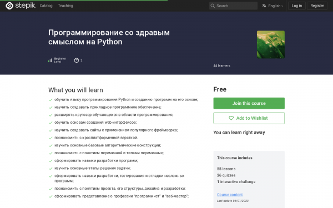Click 'You can learn right away' text
The image size is (333, 208).
[x=239, y=133]
